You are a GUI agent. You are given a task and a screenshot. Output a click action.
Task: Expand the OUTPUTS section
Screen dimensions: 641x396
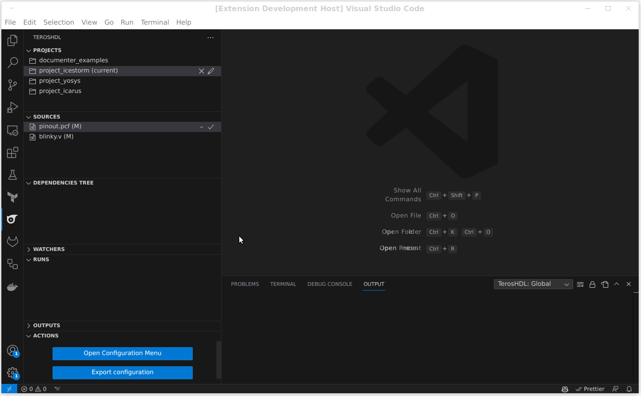(x=122, y=325)
